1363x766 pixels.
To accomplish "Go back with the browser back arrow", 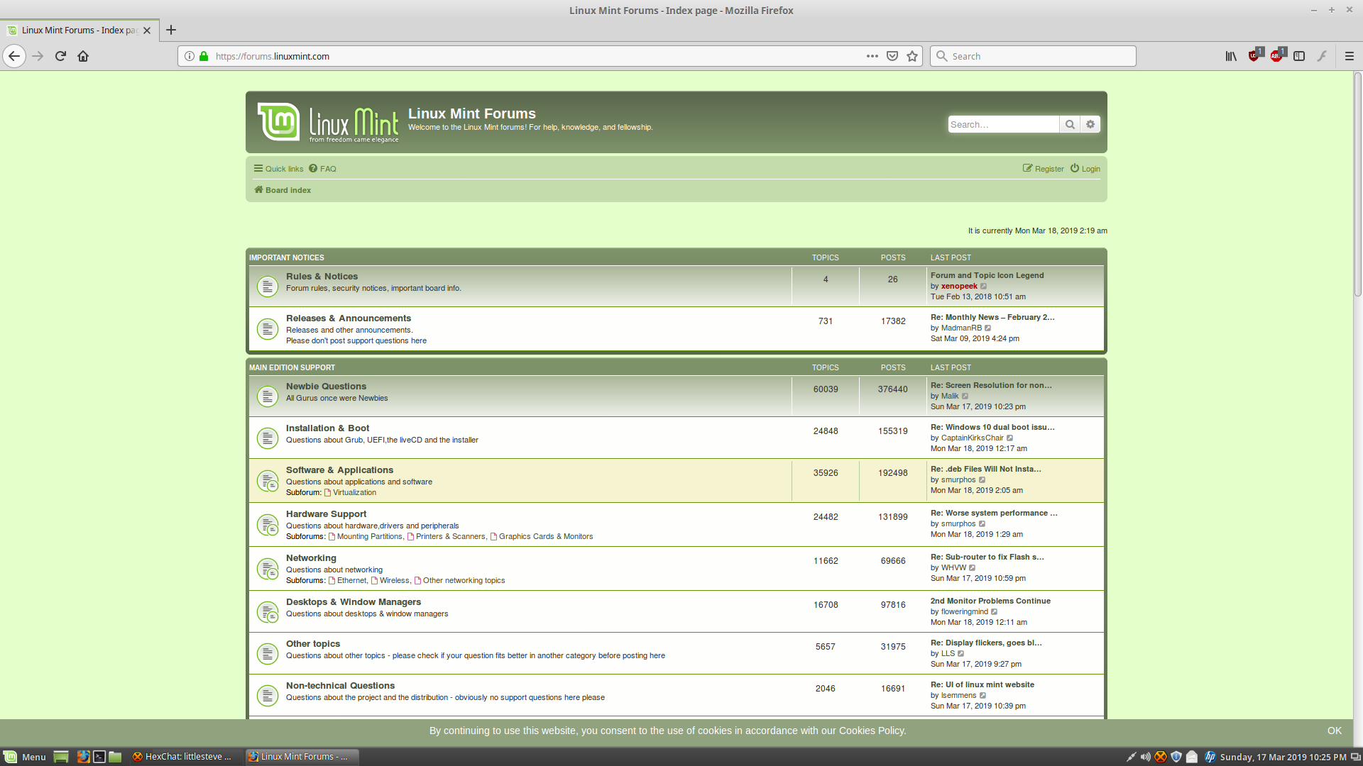I will 14,56.
